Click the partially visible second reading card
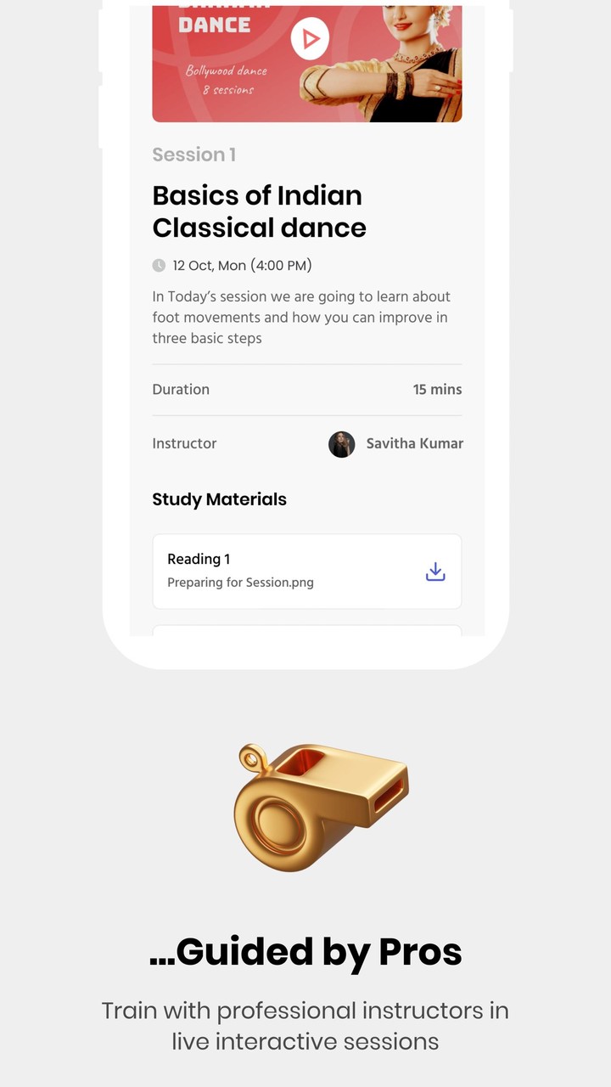The image size is (611, 1087). [307, 631]
